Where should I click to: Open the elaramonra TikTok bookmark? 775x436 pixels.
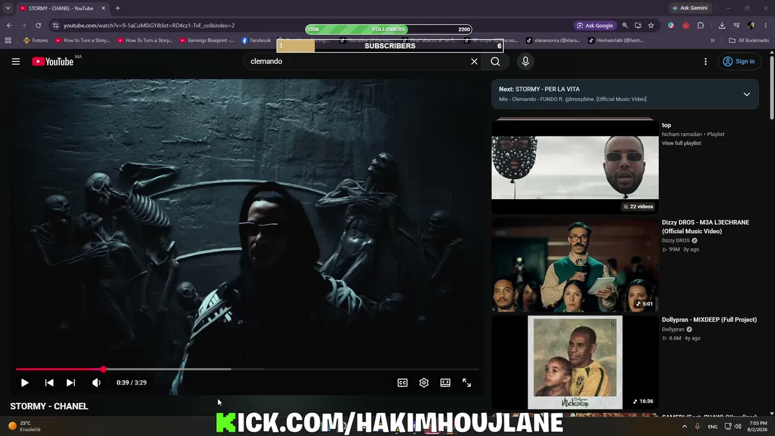[x=553, y=41]
